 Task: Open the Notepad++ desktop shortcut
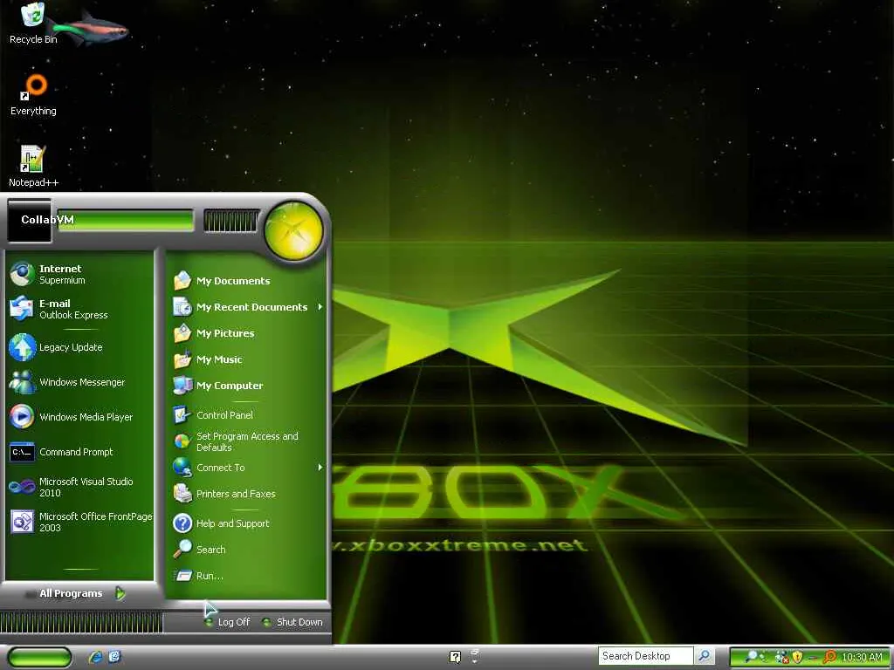coord(33,167)
